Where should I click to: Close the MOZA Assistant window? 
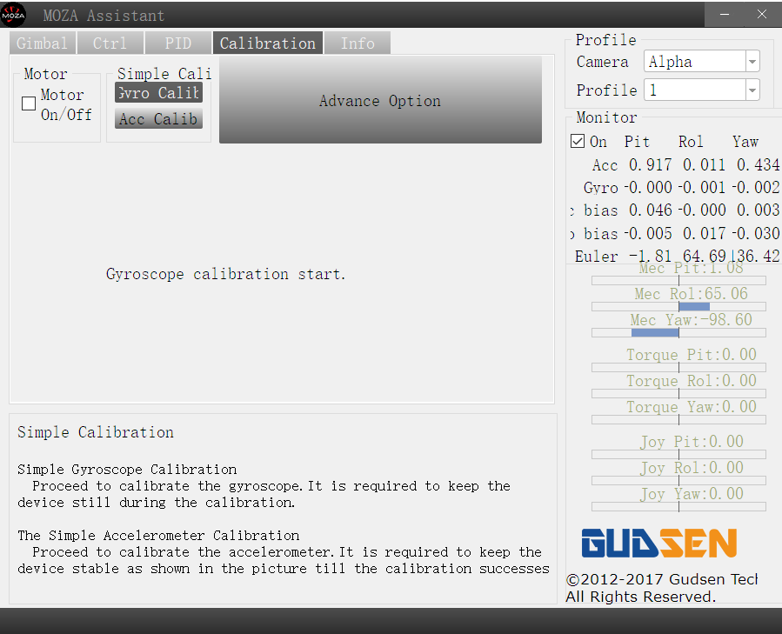point(762,15)
